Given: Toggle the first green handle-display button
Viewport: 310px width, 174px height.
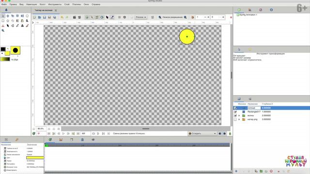Looking at the screenshot, I should click(x=87, y=17).
